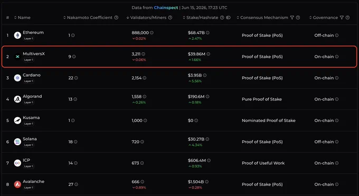Click info icon next to 1,000 validators

pos(145,120)
